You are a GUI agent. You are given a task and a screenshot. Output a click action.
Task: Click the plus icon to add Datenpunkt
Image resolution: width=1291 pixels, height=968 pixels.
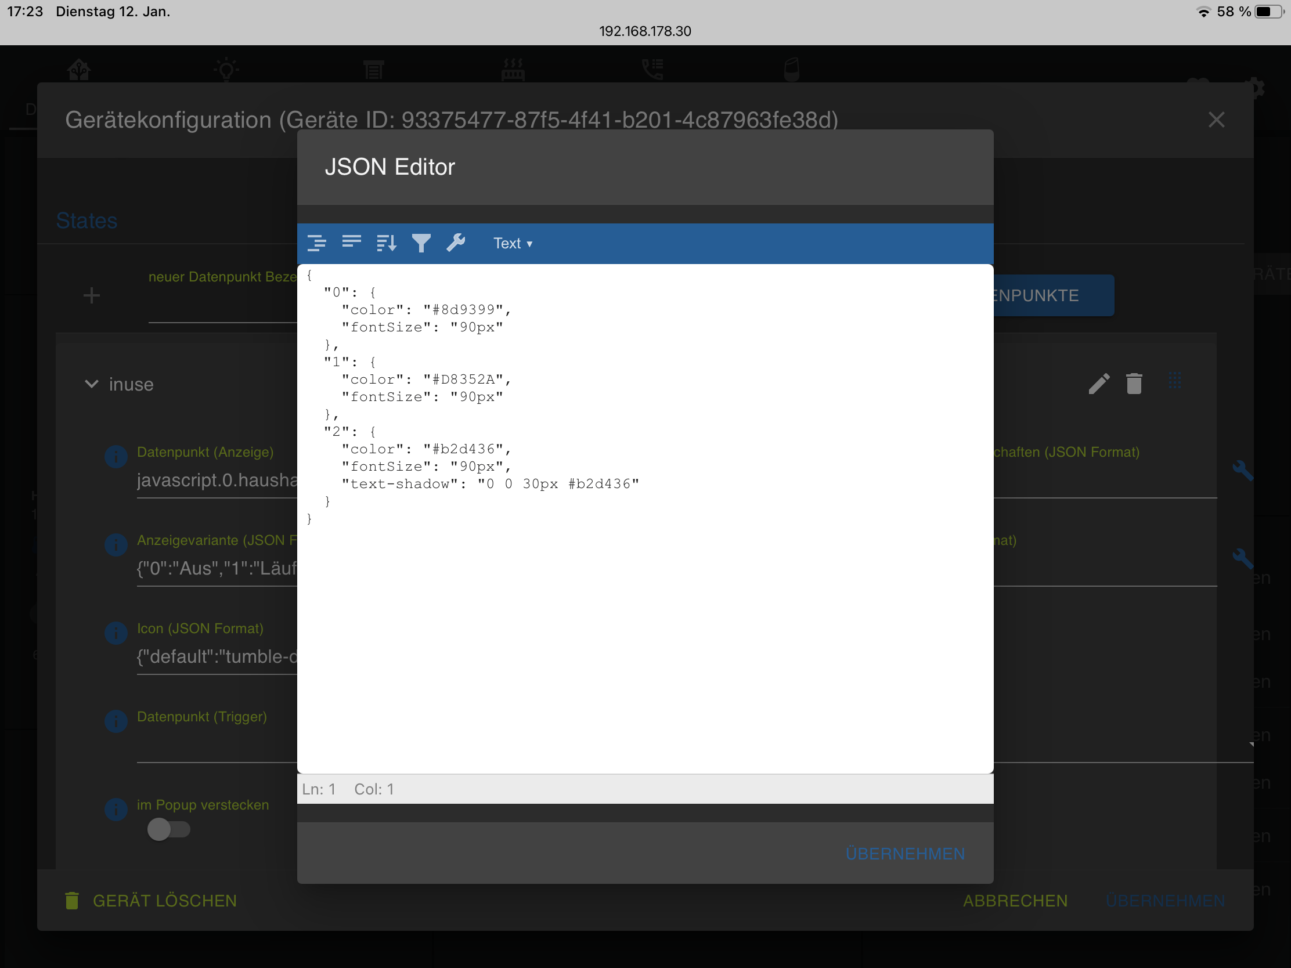click(x=92, y=296)
